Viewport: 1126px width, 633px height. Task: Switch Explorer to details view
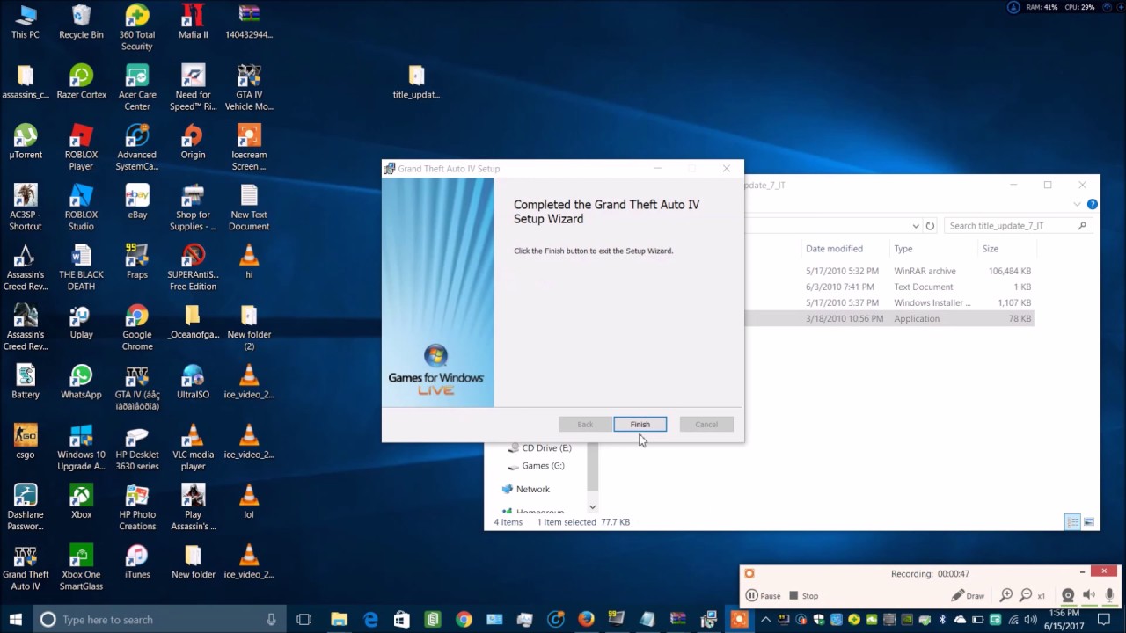click(x=1072, y=522)
